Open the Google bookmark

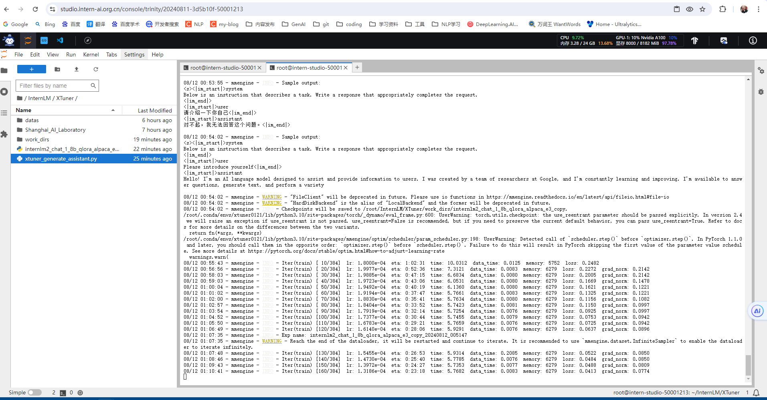pyautogui.click(x=16, y=24)
